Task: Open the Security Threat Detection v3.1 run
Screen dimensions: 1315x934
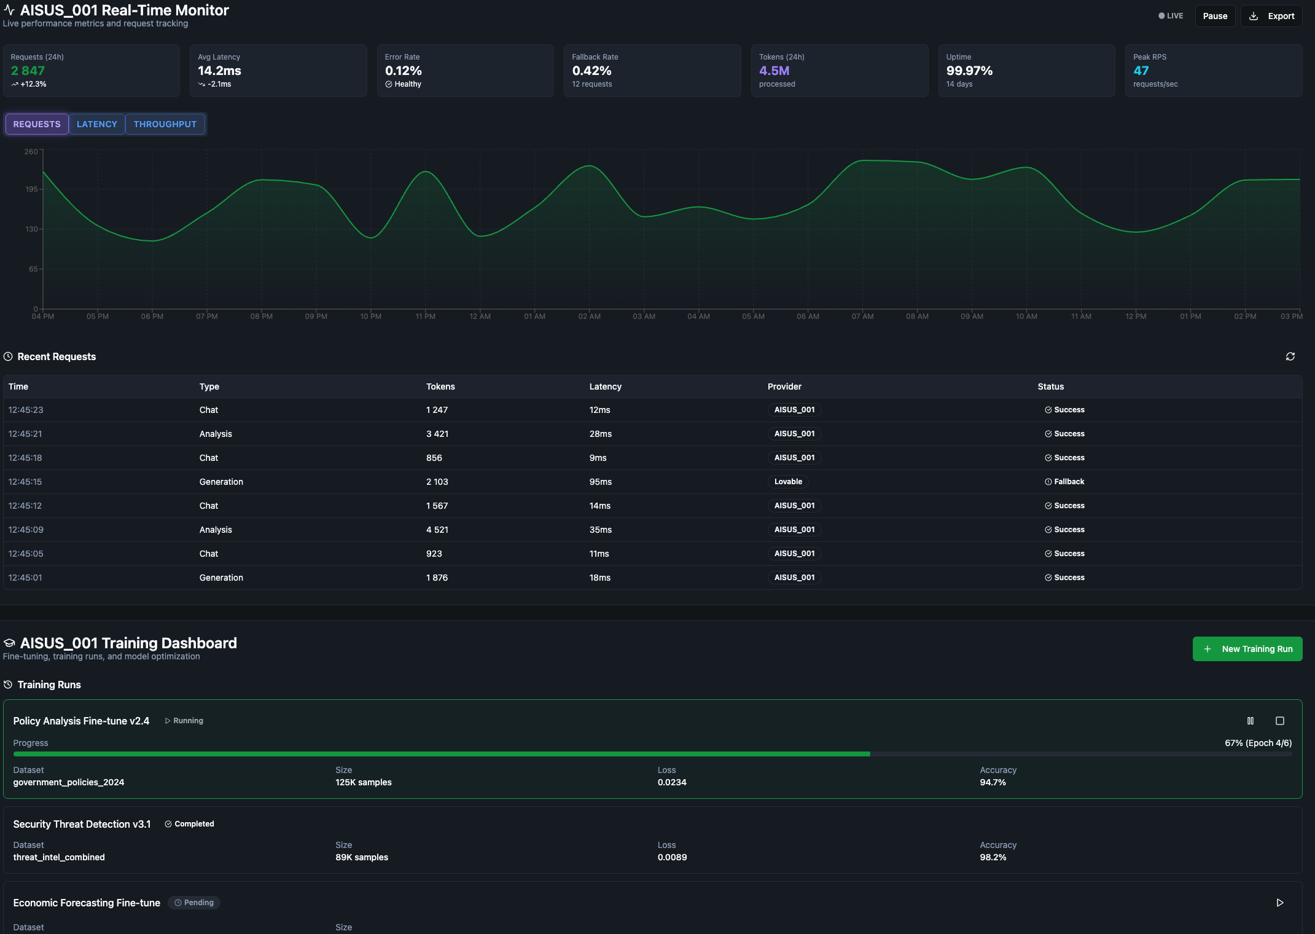Action: (x=82, y=824)
